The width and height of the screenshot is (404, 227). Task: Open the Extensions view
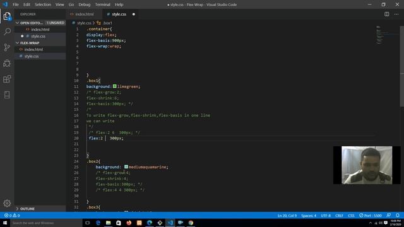tap(7, 79)
